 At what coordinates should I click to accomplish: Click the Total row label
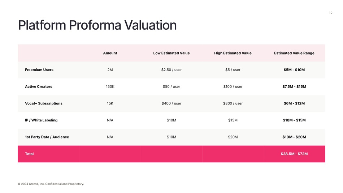pos(29,154)
